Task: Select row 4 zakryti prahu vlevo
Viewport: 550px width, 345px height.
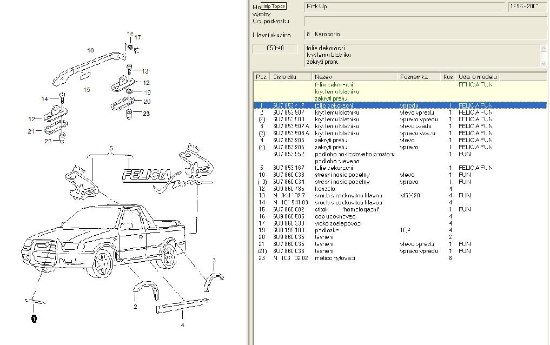Action: click(400, 140)
